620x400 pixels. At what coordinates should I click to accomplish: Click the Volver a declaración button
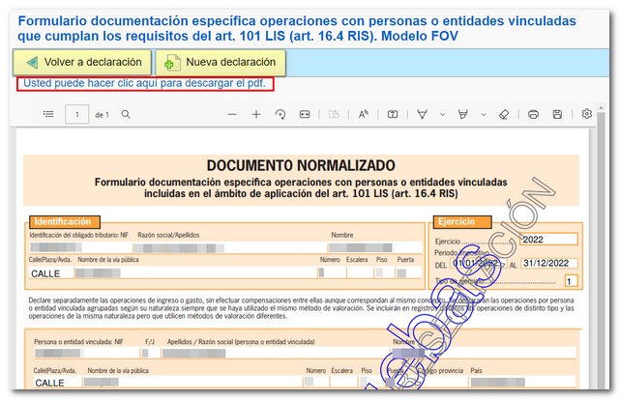coord(82,62)
